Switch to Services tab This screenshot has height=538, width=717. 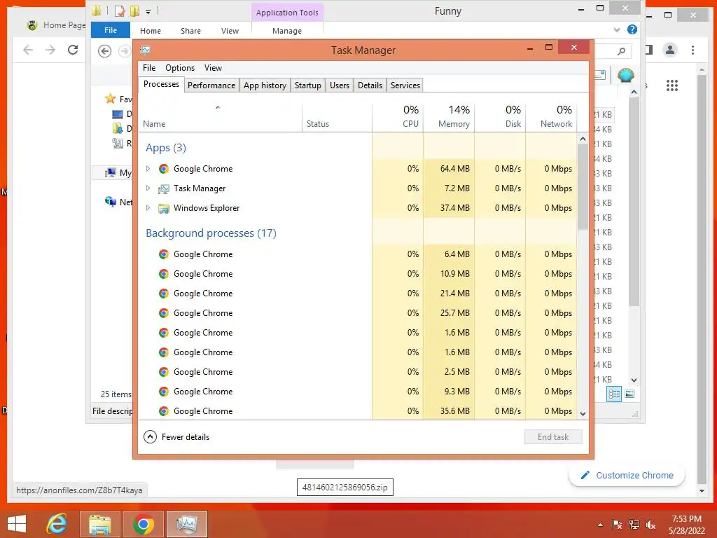(405, 85)
